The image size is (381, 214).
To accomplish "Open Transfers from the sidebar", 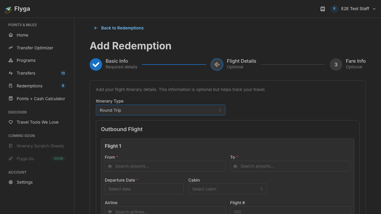I will coord(37,73).
